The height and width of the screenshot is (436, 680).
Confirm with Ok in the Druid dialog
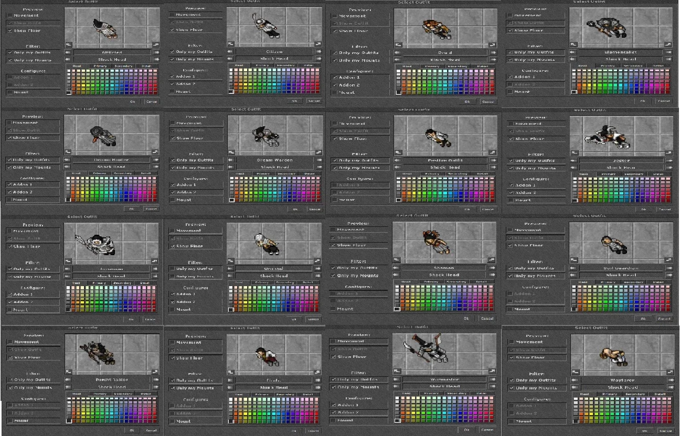tap(467, 102)
